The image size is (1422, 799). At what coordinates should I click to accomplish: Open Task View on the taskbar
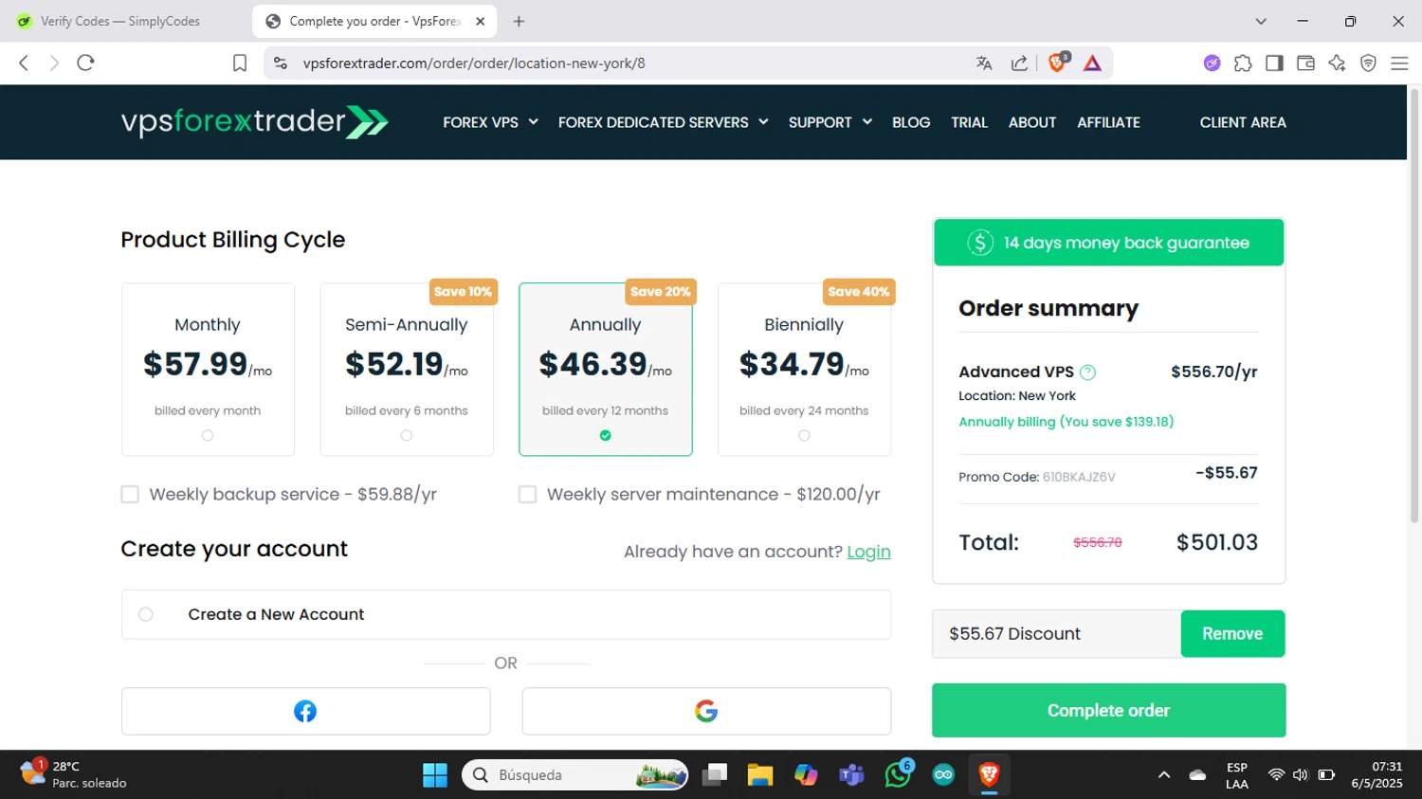pyautogui.click(x=714, y=775)
